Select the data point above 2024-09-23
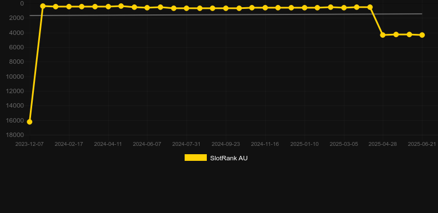The height and width of the screenshot is (213, 438). (226, 8)
